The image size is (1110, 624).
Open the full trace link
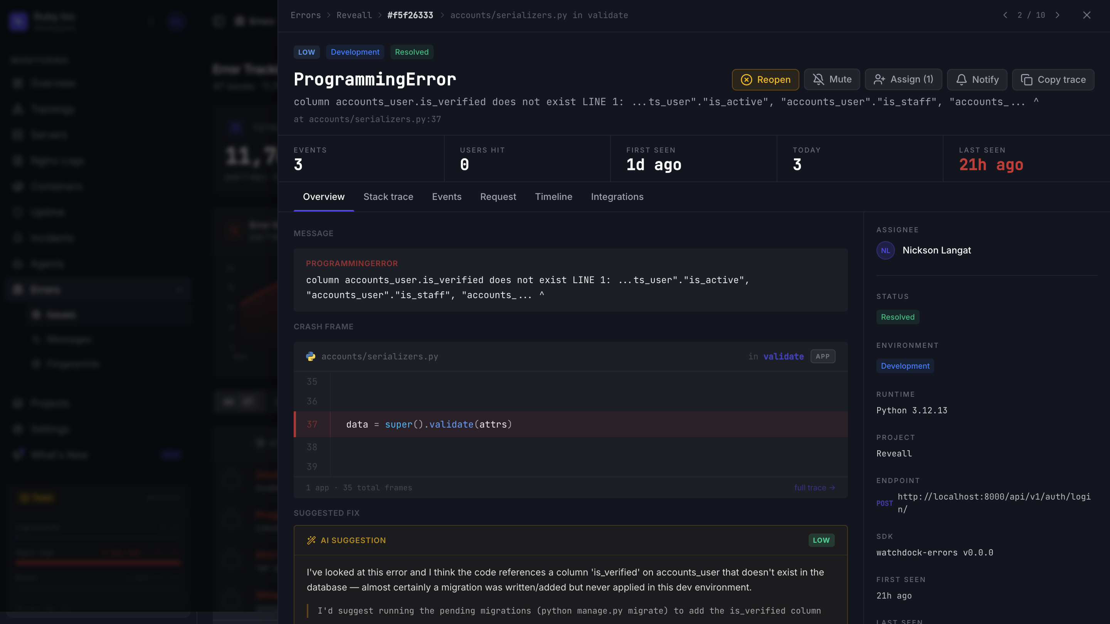pyautogui.click(x=814, y=488)
